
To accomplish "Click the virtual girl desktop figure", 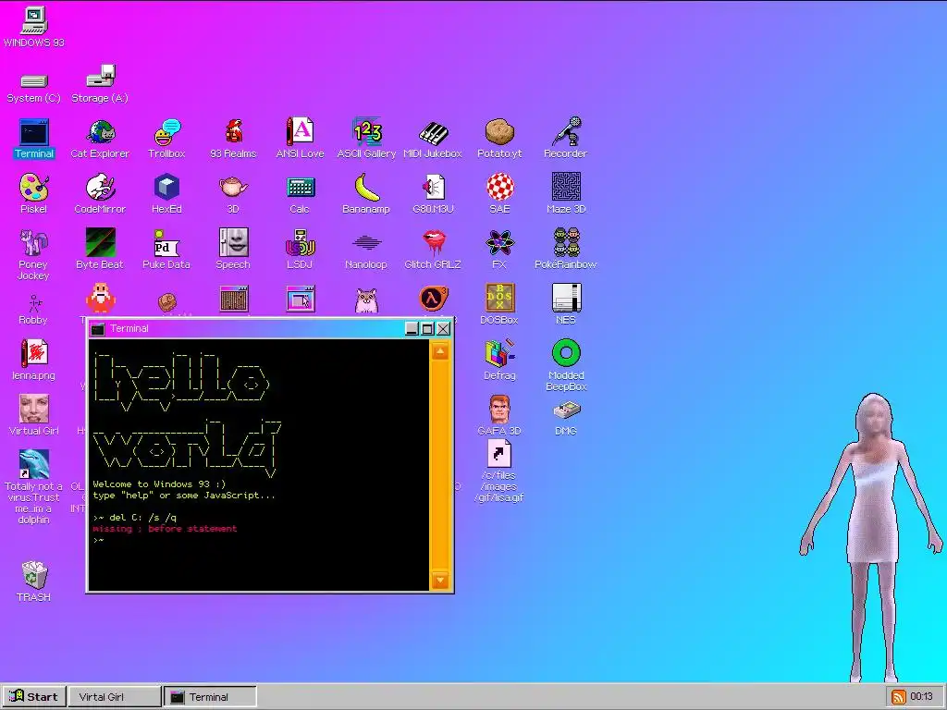I will tap(871, 536).
